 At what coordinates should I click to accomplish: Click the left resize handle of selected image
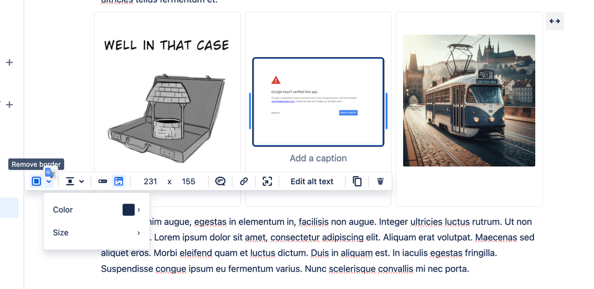(x=250, y=111)
